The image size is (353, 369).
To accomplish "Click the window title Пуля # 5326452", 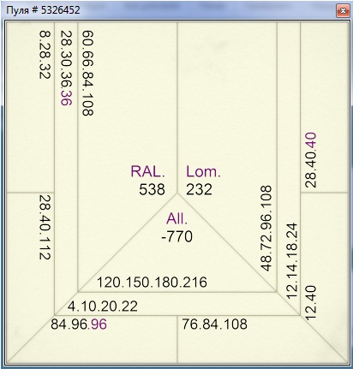I will pos(43,10).
